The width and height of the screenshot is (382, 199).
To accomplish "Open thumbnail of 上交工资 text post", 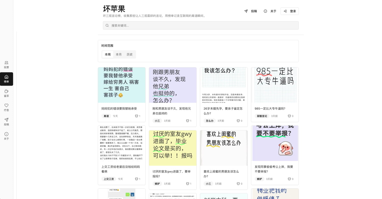I will tap(122, 143).
